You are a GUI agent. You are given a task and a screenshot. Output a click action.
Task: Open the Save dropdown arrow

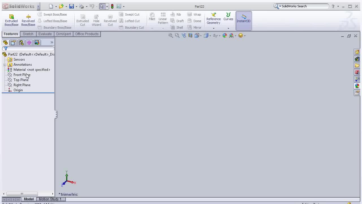tap(76, 7)
